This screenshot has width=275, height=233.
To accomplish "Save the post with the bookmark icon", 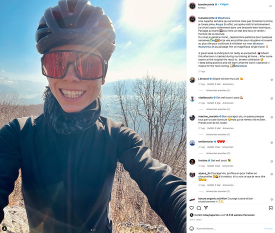I will tap(270, 208).
